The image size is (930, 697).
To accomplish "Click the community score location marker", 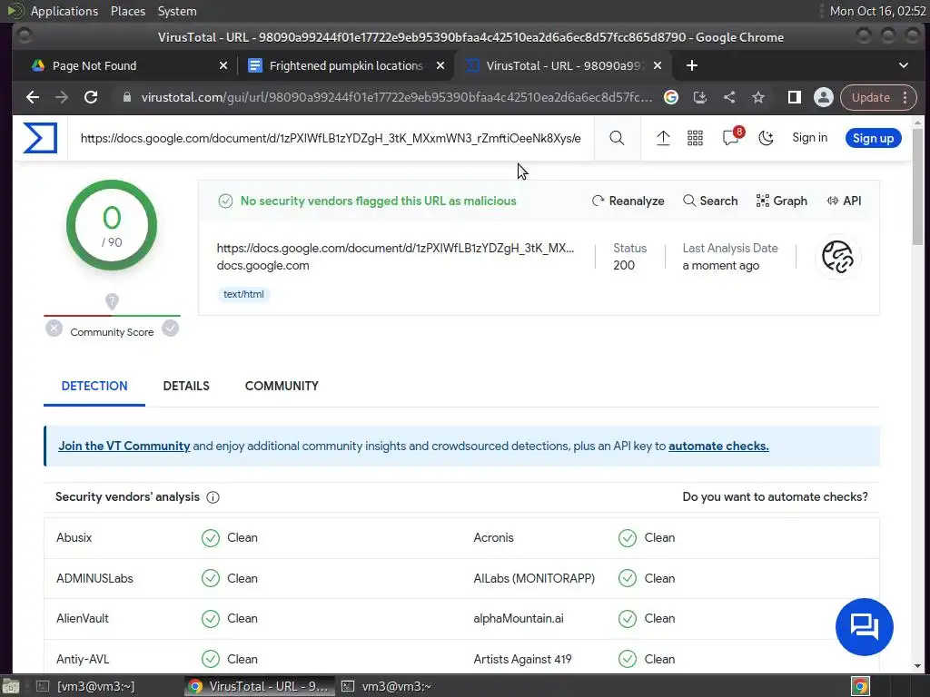I will [112, 301].
